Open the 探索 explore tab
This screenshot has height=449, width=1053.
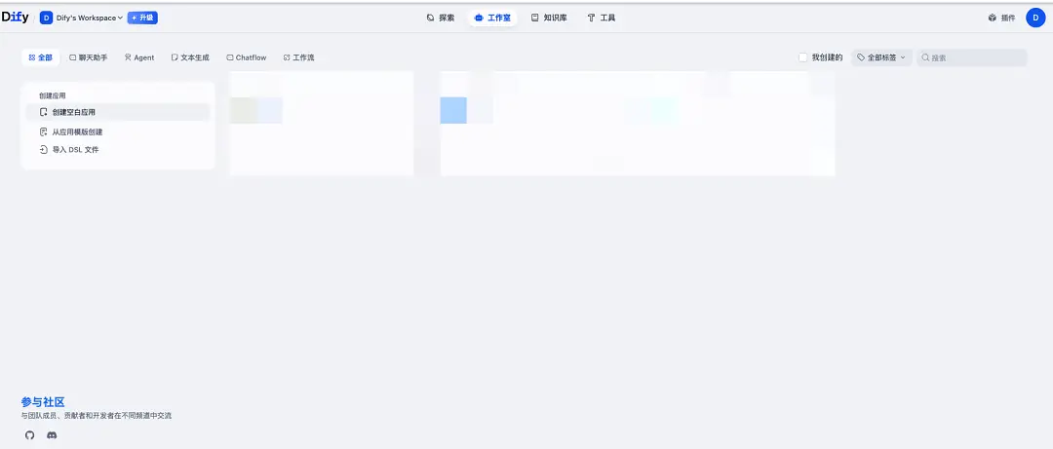coord(441,19)
